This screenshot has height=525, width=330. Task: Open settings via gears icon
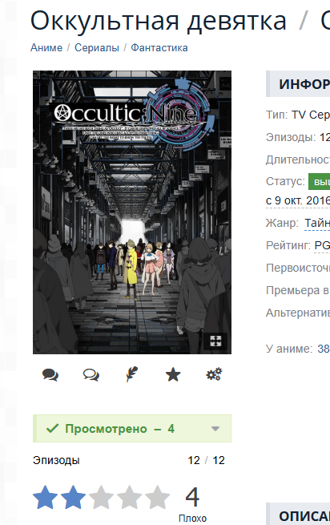point(214,374)
